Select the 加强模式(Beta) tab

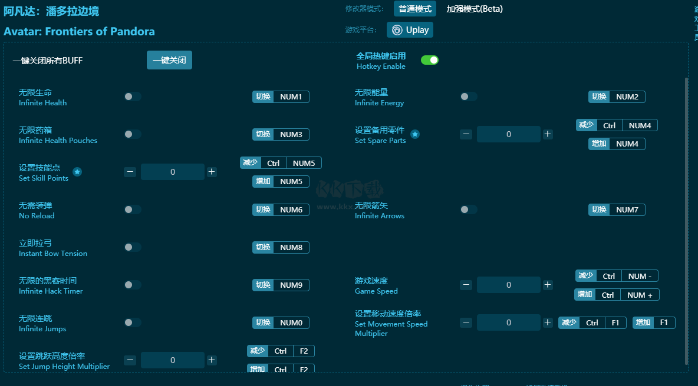[475, 9]
